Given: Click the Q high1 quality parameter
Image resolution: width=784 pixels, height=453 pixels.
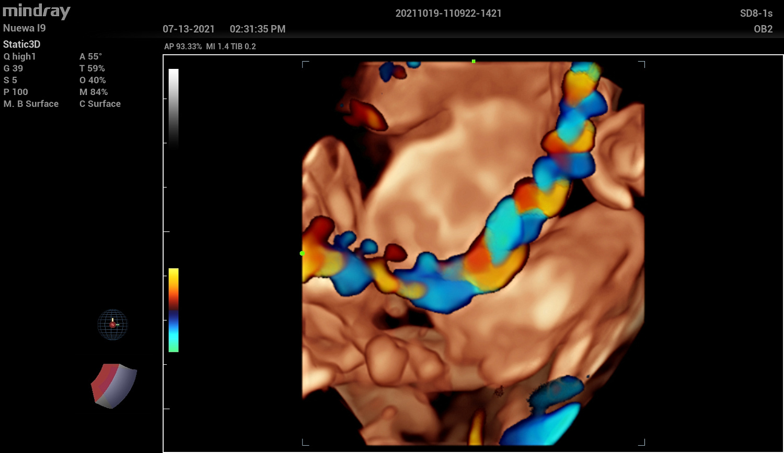Looking at the screenshot, I should tap(20, 56).
